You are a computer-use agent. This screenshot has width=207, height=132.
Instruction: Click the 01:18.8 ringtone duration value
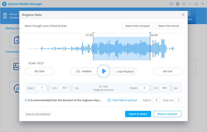click(103, 86)
